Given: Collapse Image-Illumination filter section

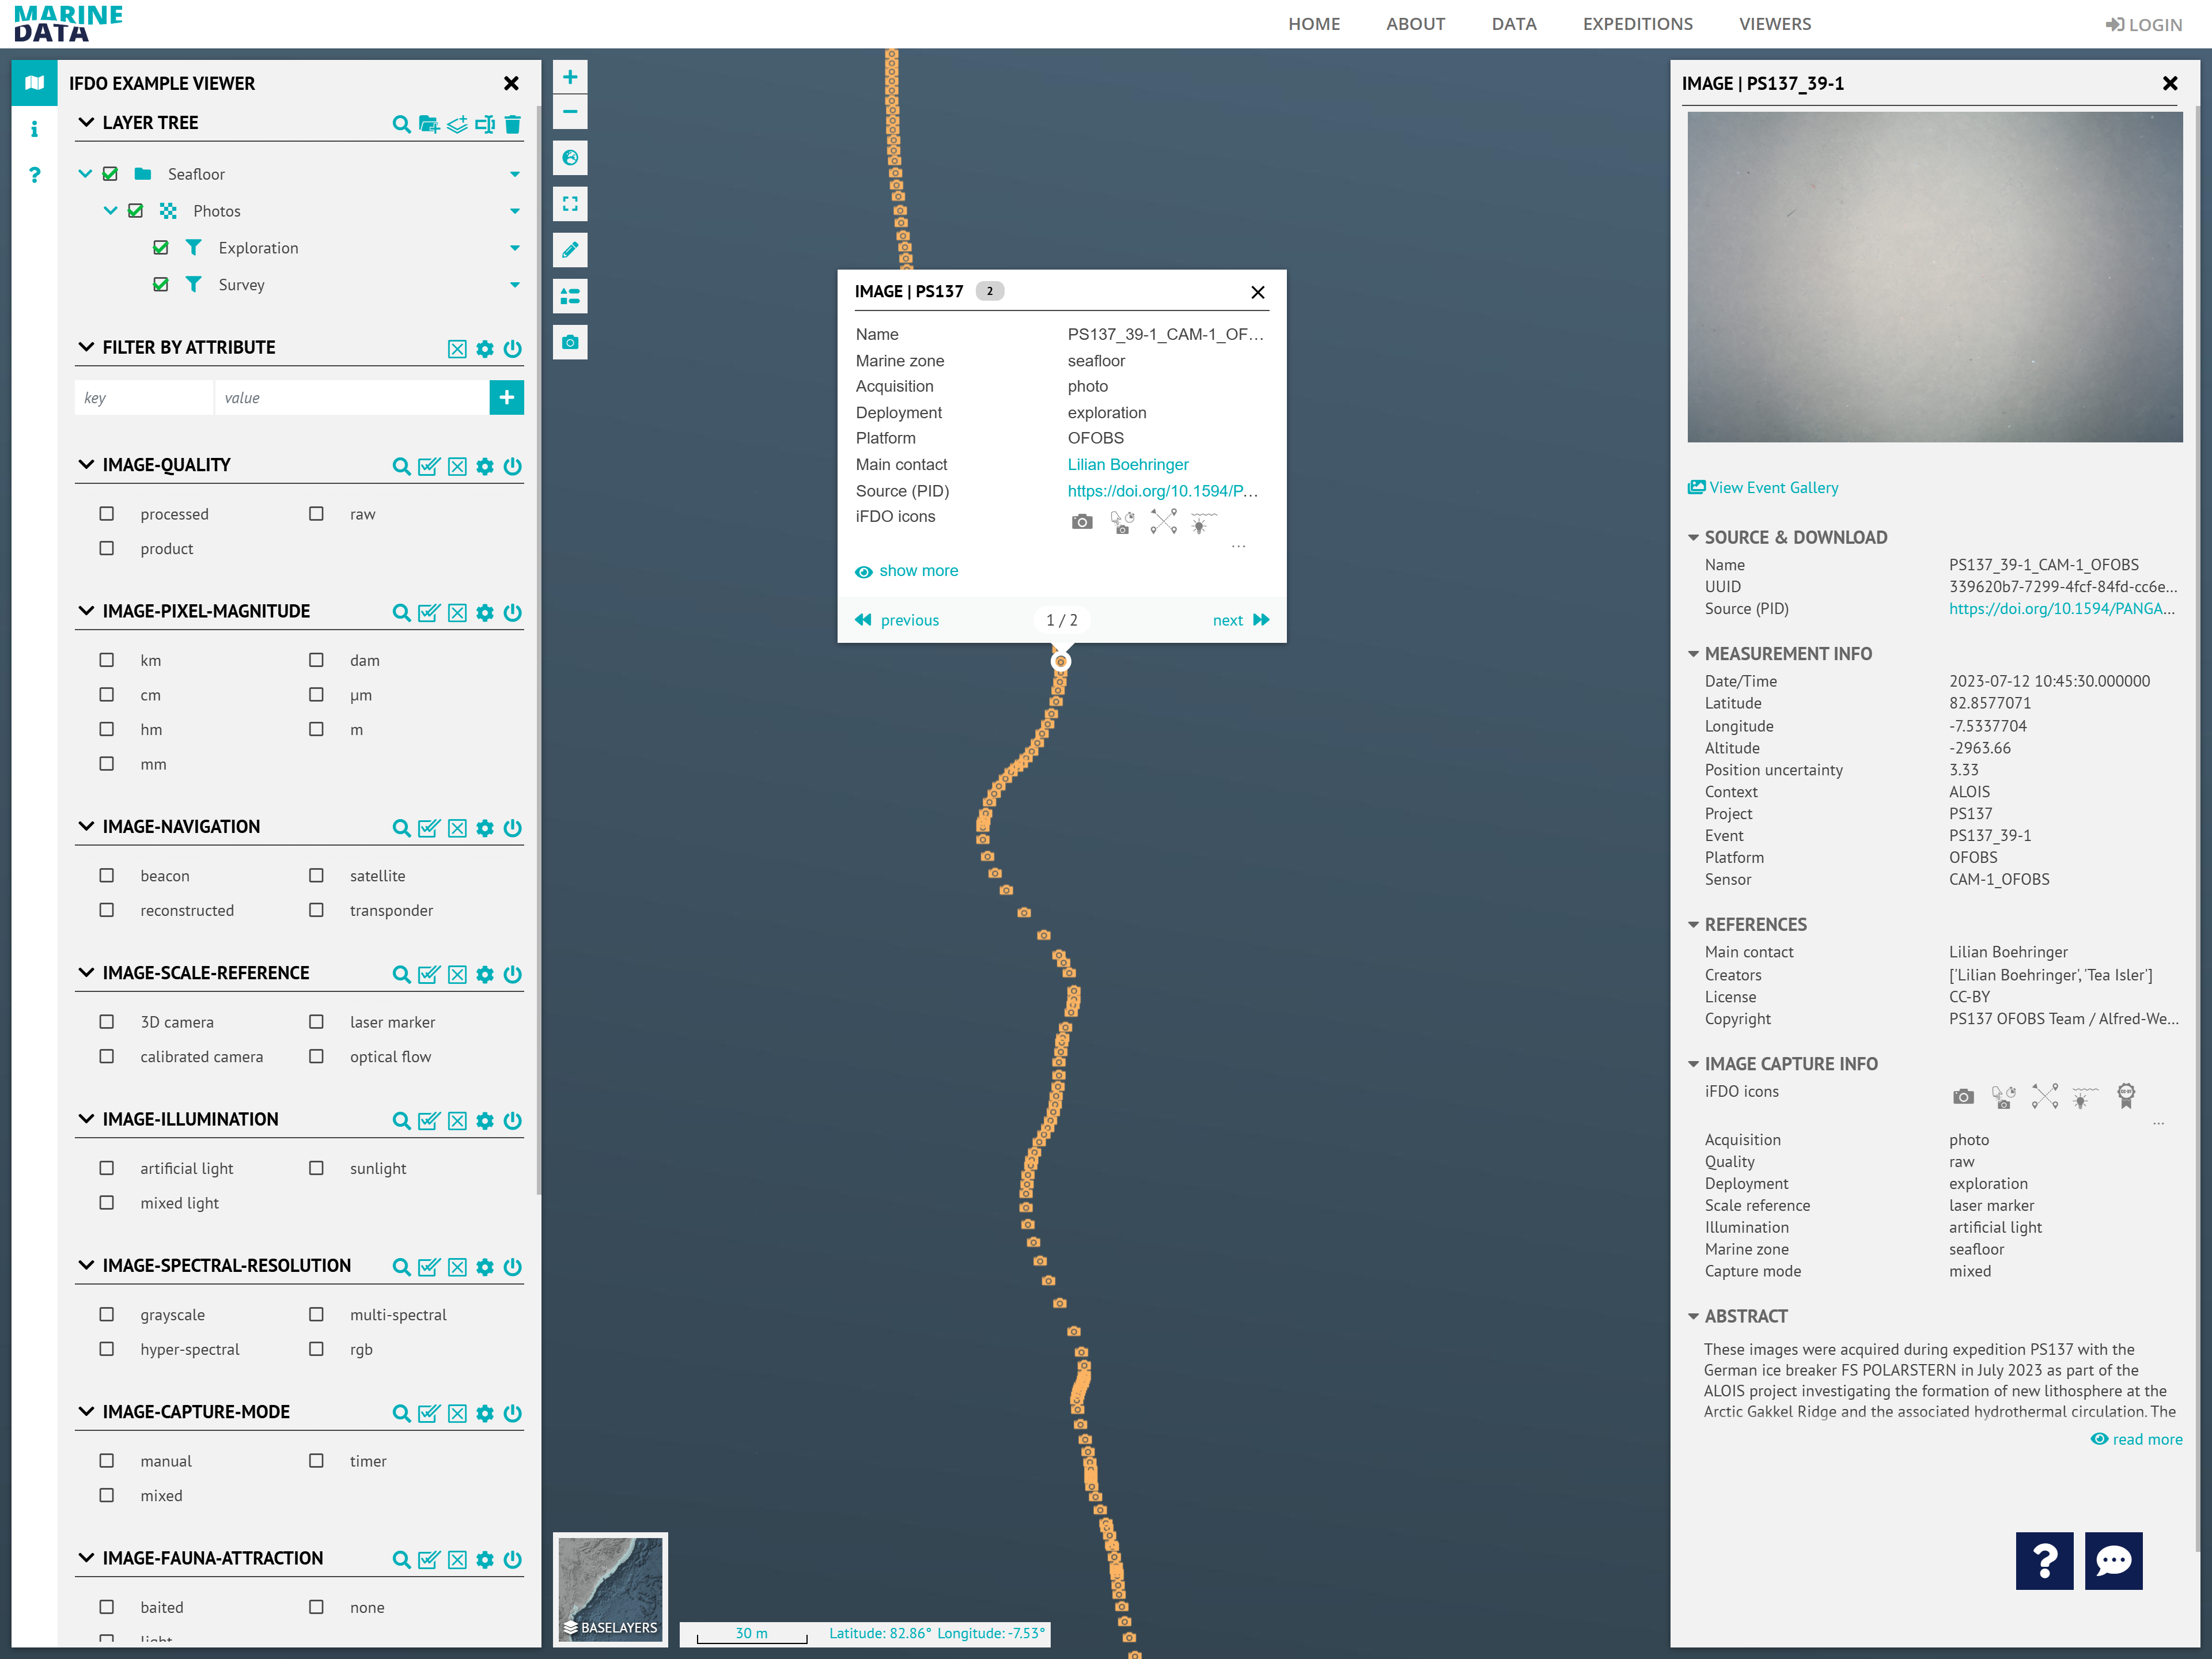Looking at the screenshot, I should tap(87, 1119).
